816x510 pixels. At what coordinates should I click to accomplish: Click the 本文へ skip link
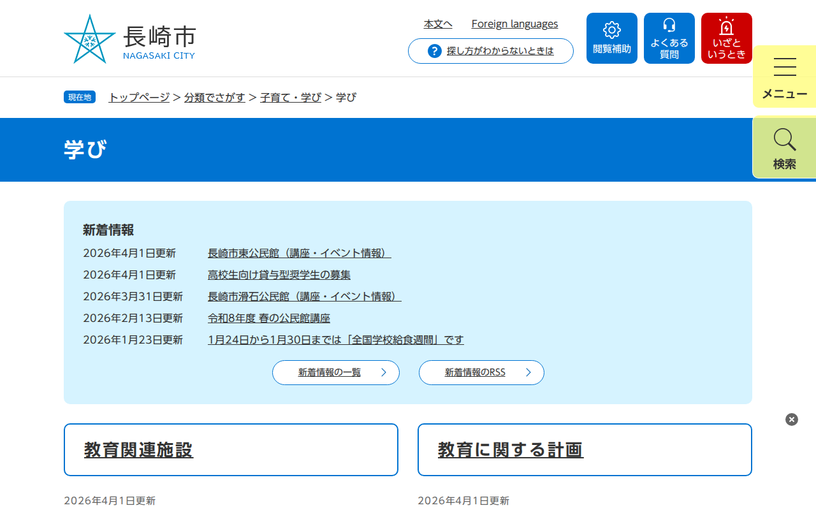pyautogui.click(x=437, y=24)
